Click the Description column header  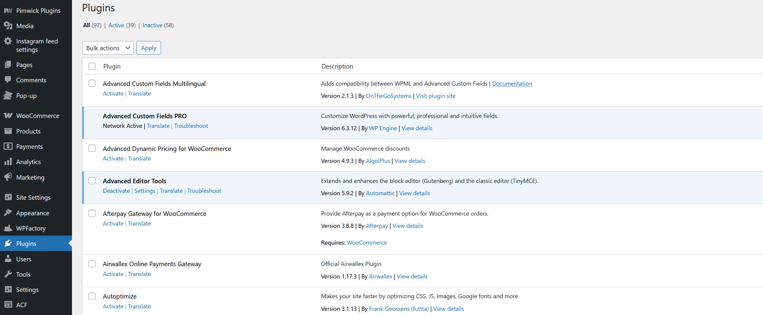click(x=337, y=66)
